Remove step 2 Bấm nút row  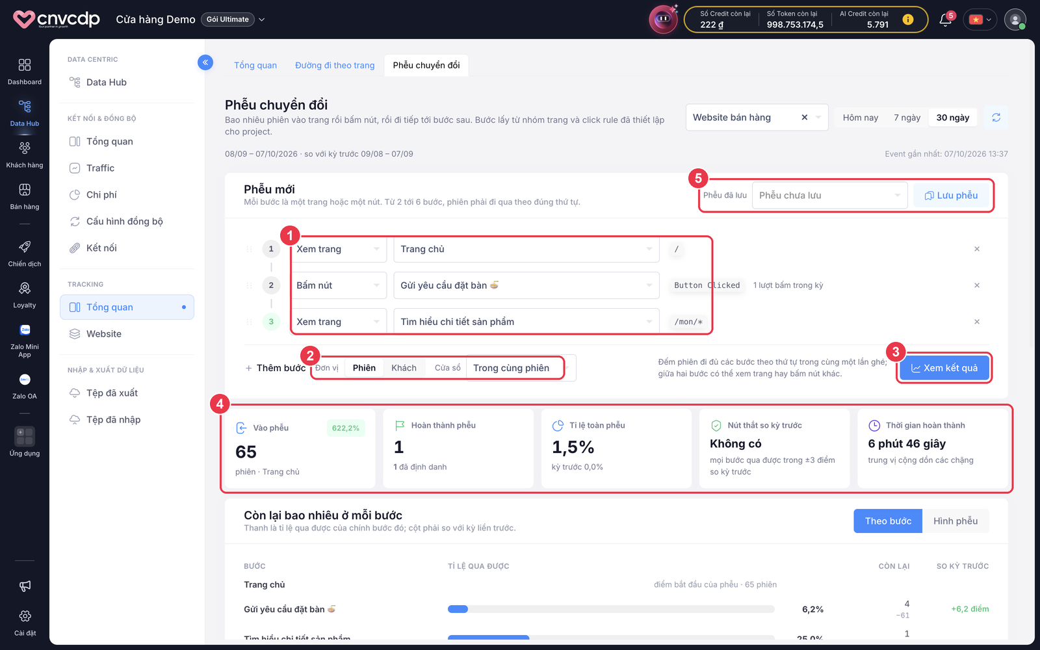pyautogui.click(x=977, y=285)
